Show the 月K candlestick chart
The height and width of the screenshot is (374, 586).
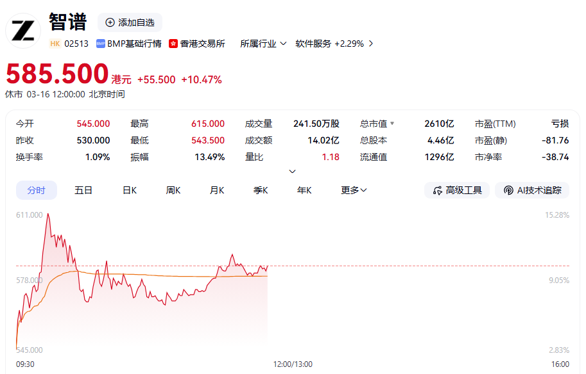[x=217, y=190]
